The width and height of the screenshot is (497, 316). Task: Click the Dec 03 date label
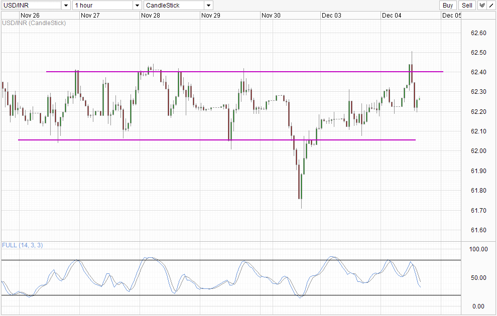(331, 15)
